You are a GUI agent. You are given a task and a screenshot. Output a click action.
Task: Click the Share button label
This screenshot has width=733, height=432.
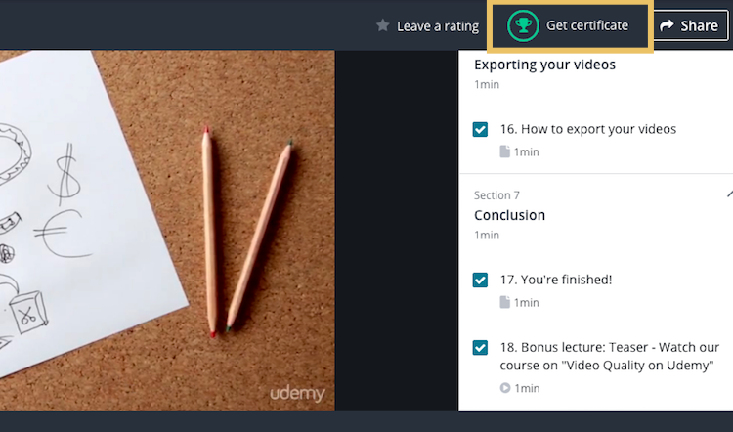tap(699, 25)
